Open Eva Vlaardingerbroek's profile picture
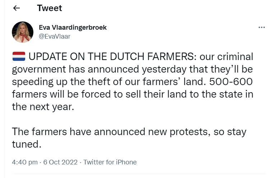The width and height of the screenshot is (268, 178). click(23, 32)
